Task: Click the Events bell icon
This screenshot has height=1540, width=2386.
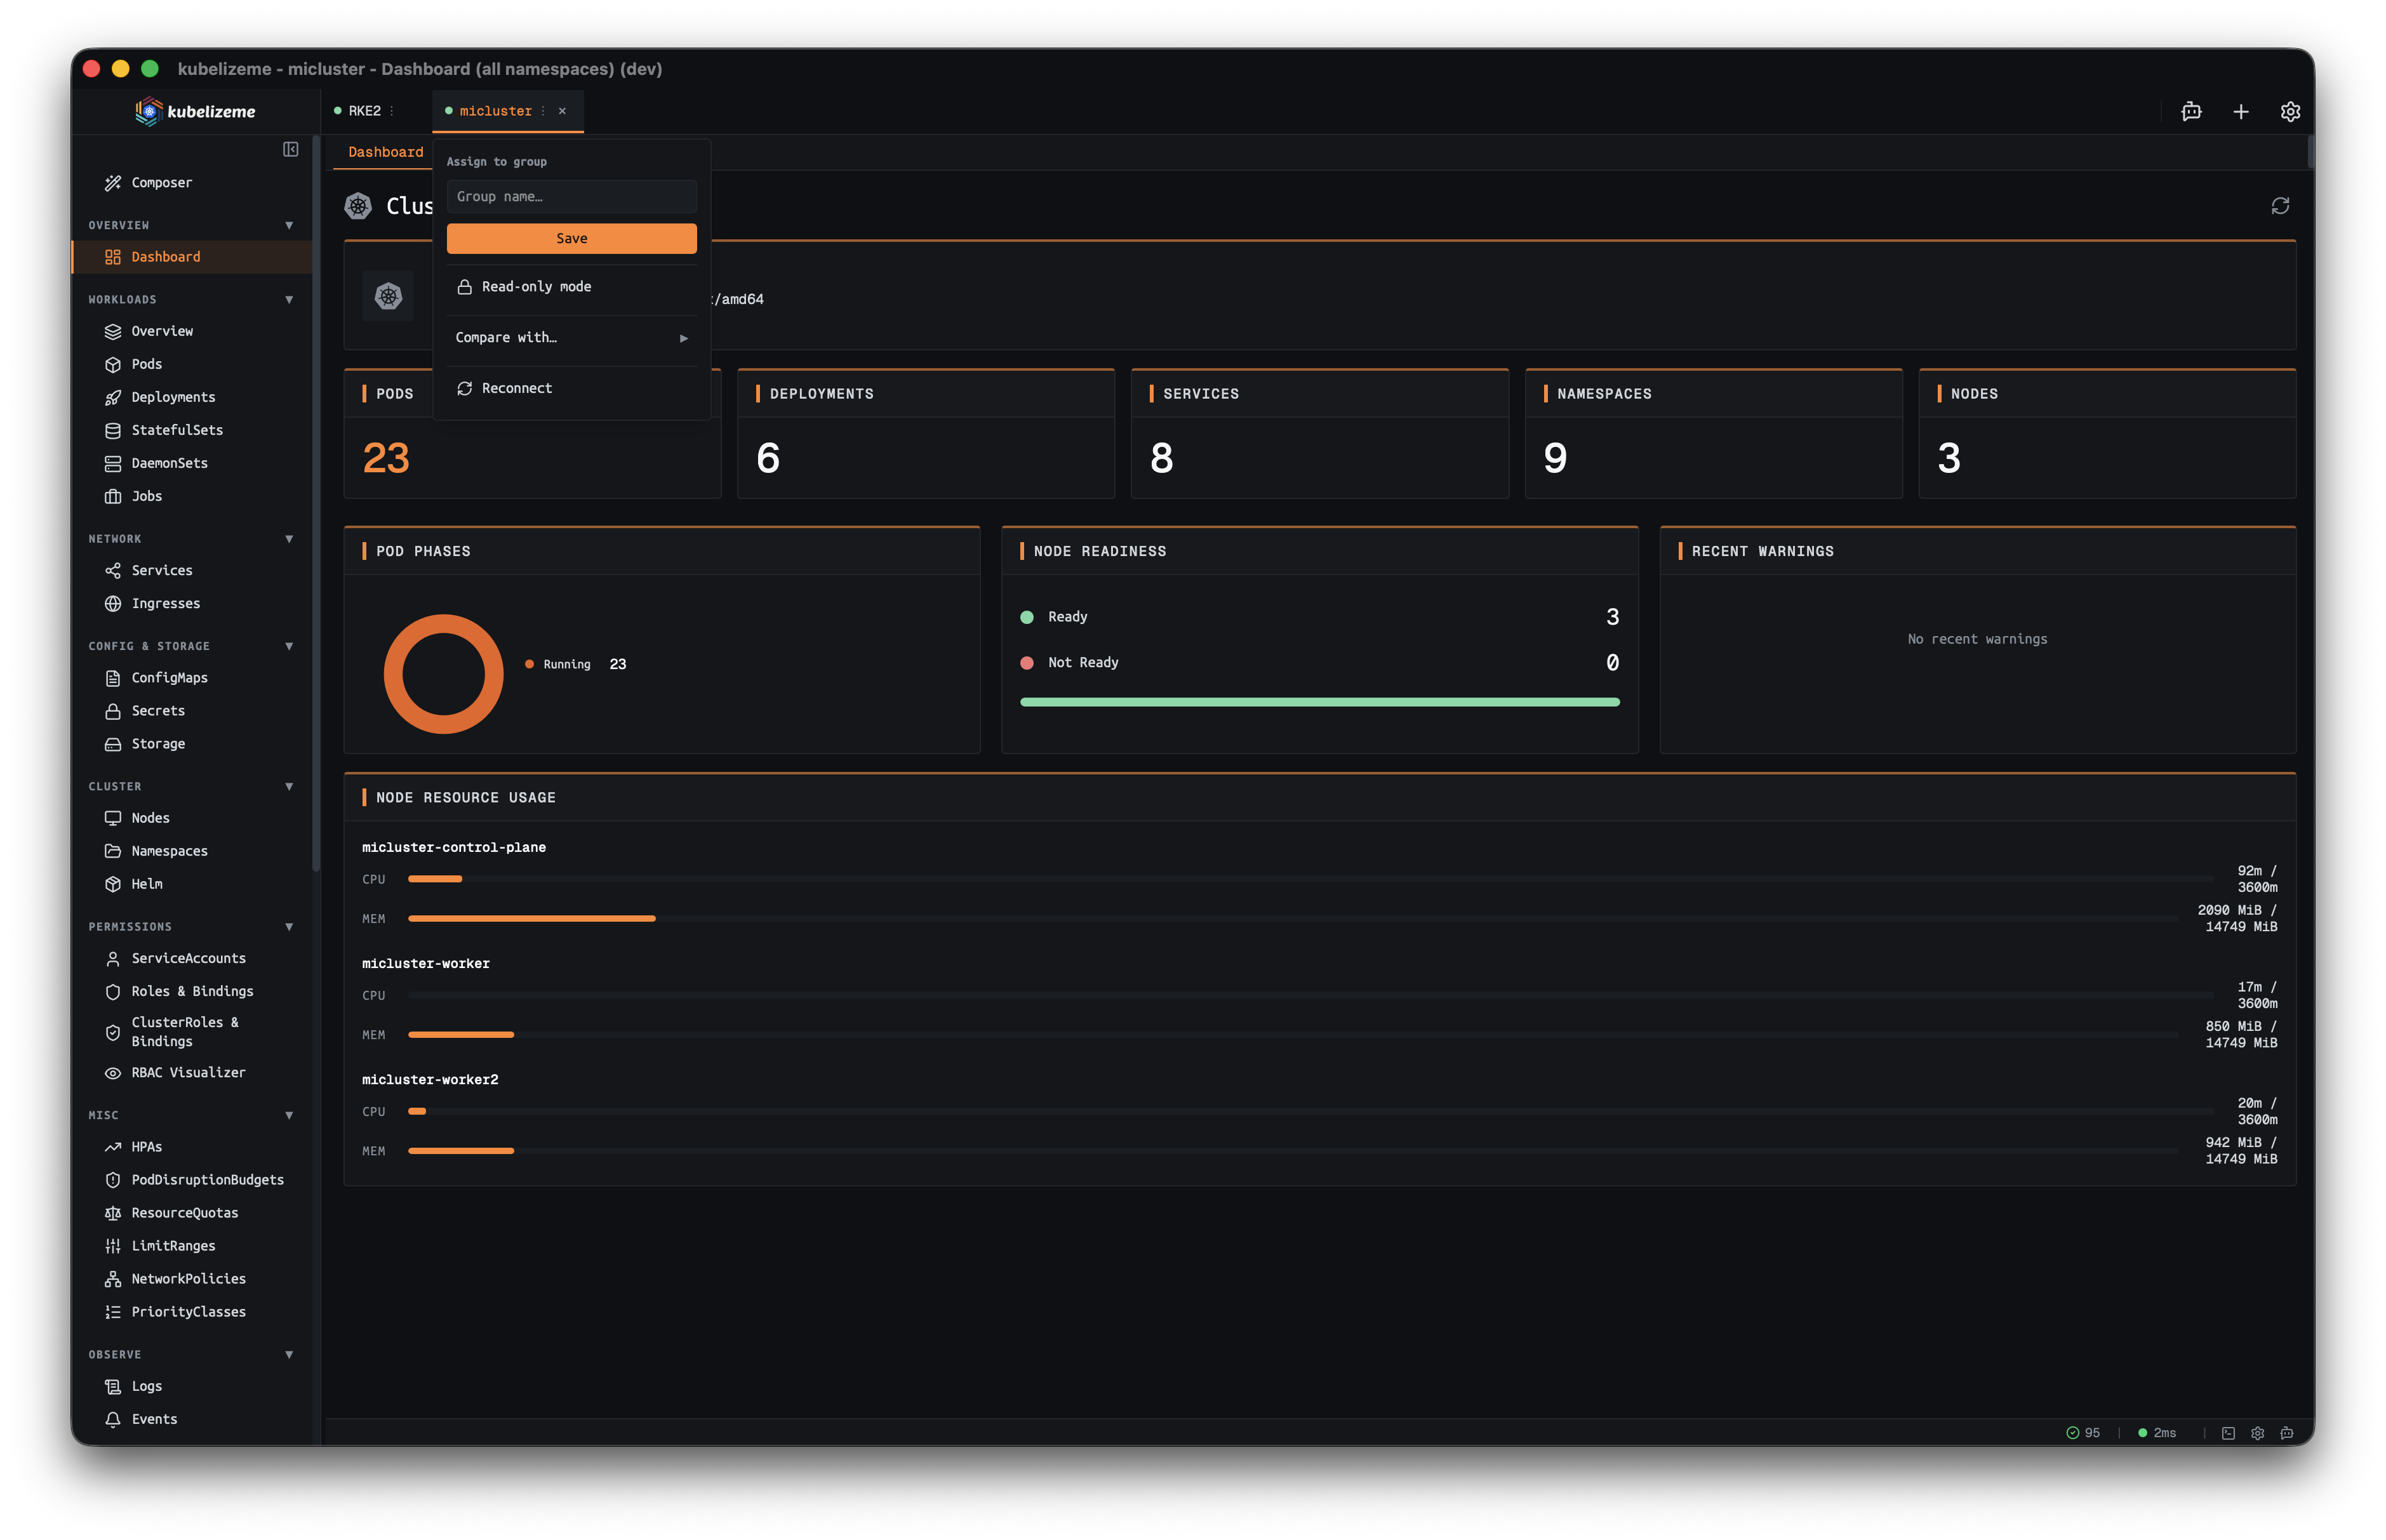Action: pyautogui.click(x=113, y=1419)
